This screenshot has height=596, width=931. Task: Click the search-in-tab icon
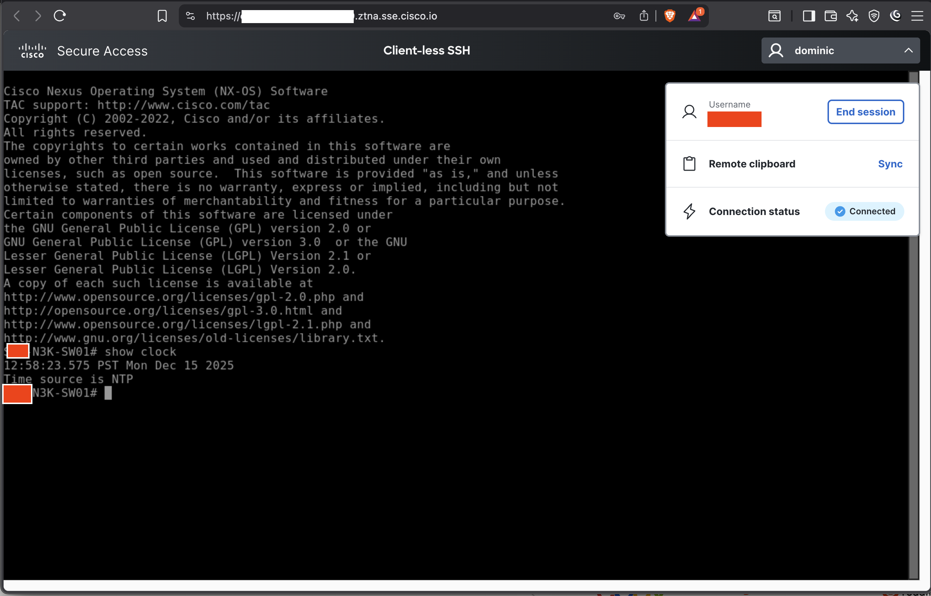coord(775,16)
